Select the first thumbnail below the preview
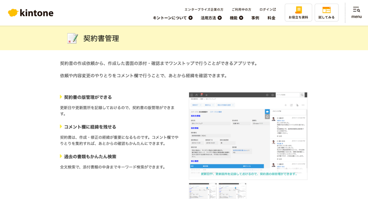 (x=202, y=191)
